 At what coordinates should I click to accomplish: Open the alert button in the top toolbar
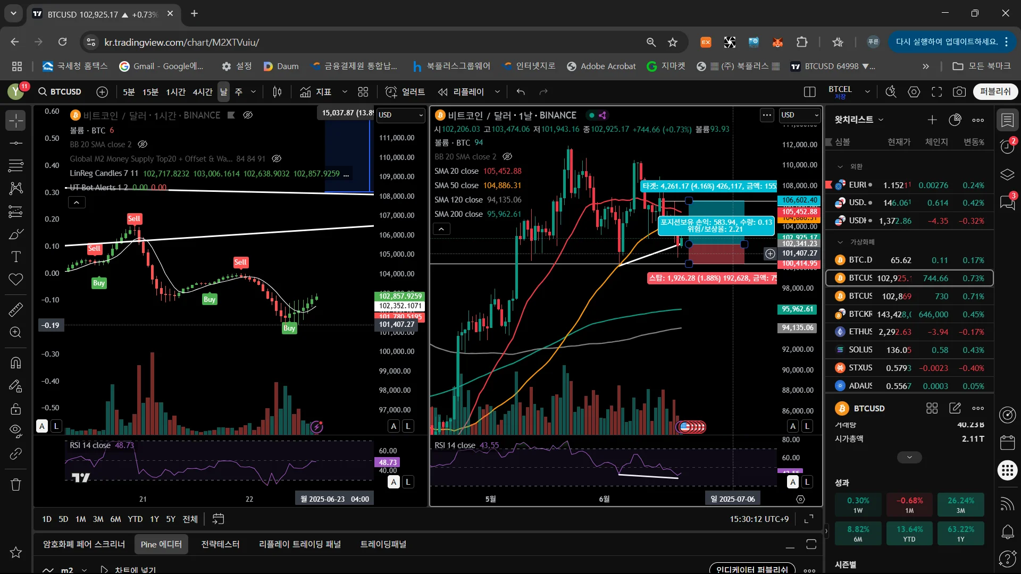pyautogui.click(x=405, y=92)
